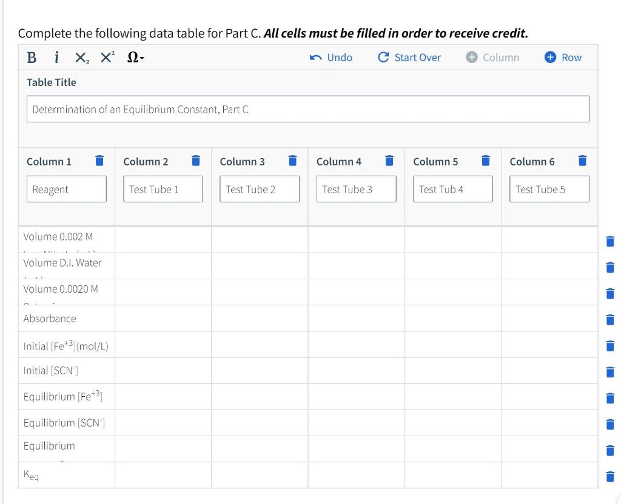Screen dimensions: 621x504
Task: Edit the Test Tube 2 header field
Action: [x=260, y=189]
